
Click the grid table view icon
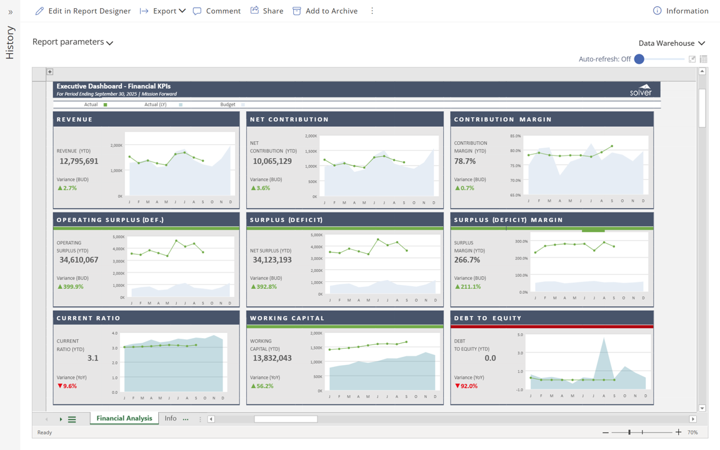click(703, 59)
